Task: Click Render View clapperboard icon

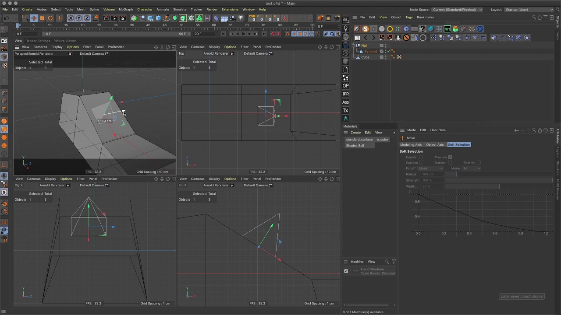Action: coord(107,18)
